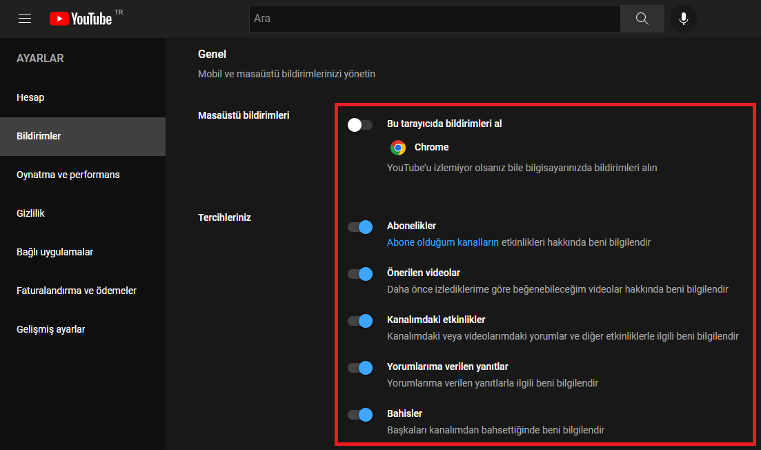Viewport: 761px width, 450px height.
Task: Click the Chrome browser icon
Action: (x=397, y=147)
